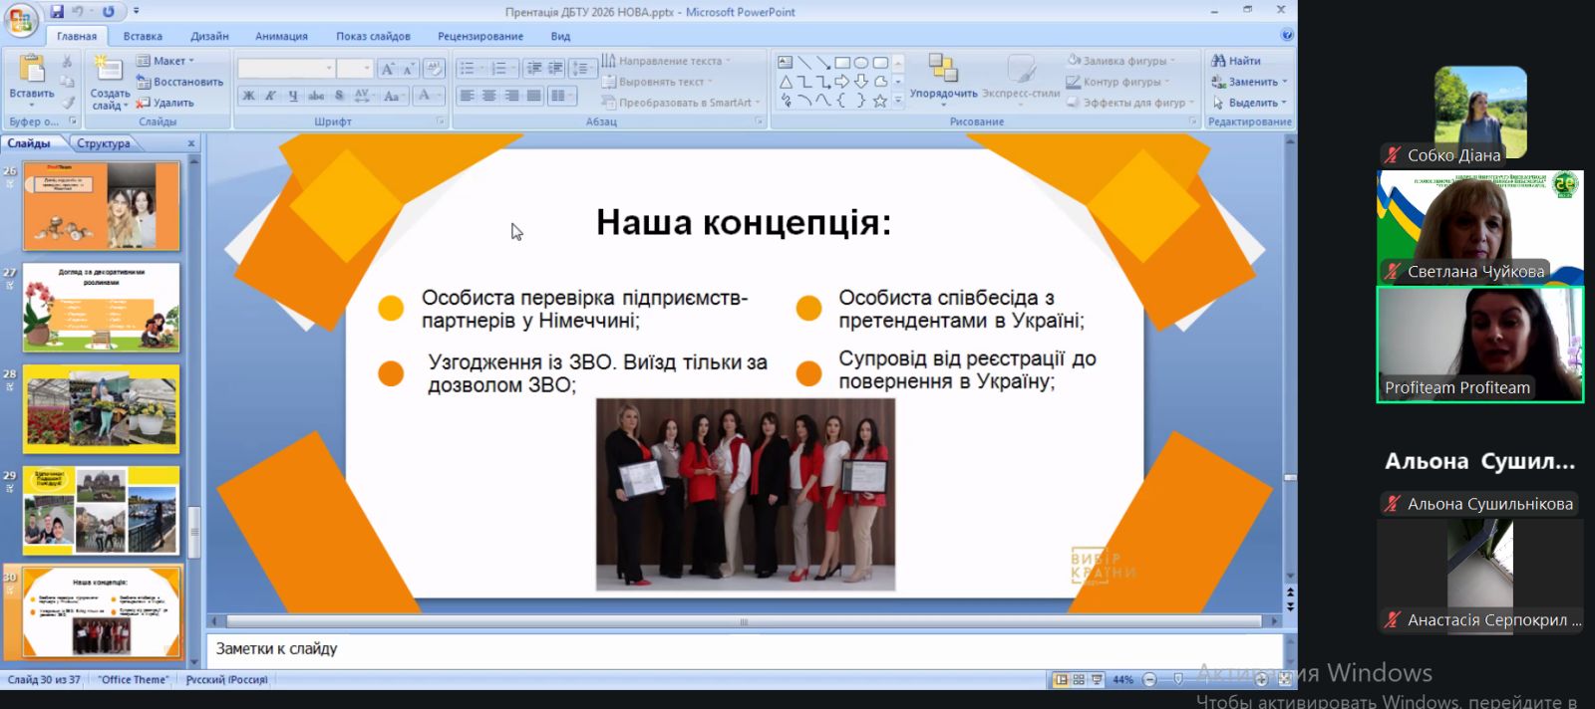The image size is (1595, 709).
Task: Switch to the Структура outline tab
Action: pos(103,143)
